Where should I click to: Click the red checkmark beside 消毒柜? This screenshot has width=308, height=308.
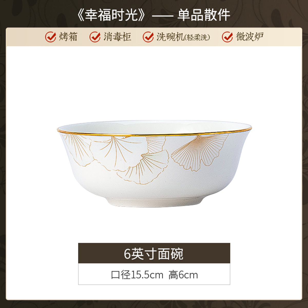coord(95,37)
